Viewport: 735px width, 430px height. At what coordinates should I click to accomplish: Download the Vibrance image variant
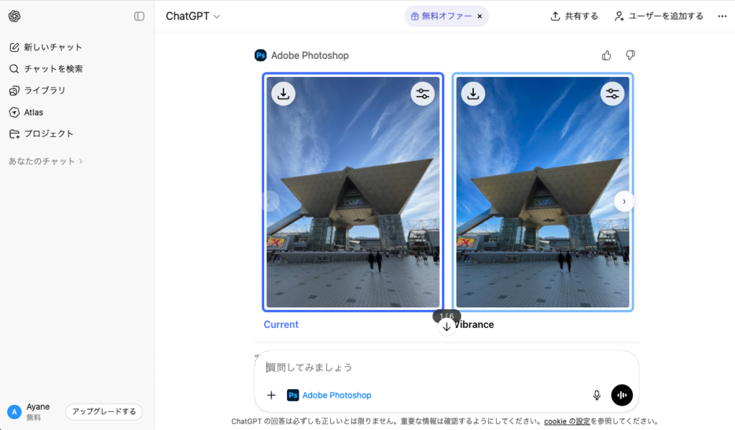click(473, 93)
